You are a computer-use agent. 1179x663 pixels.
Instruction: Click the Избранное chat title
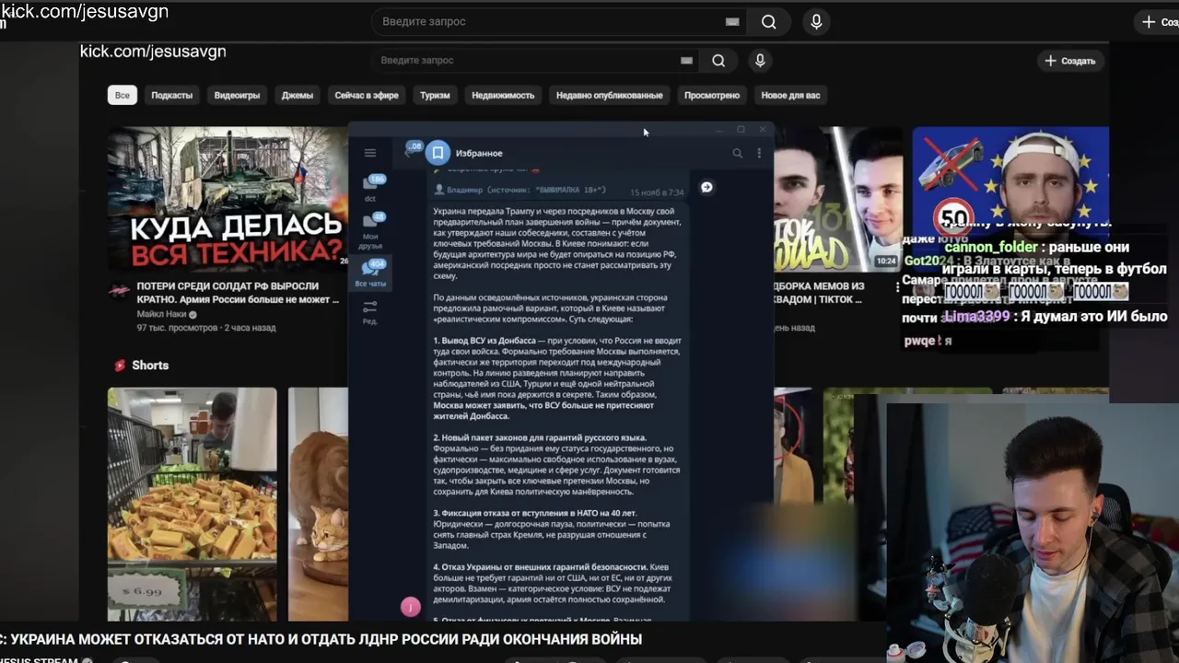click(x=479, y=153)
